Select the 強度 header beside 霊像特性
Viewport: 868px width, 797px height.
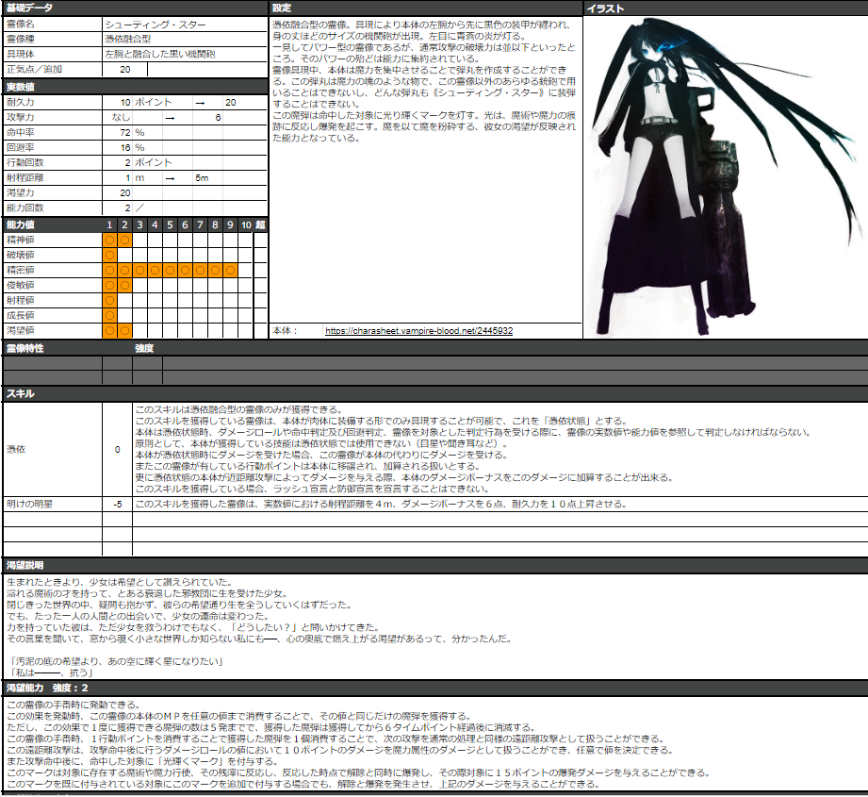coord(144,348)
